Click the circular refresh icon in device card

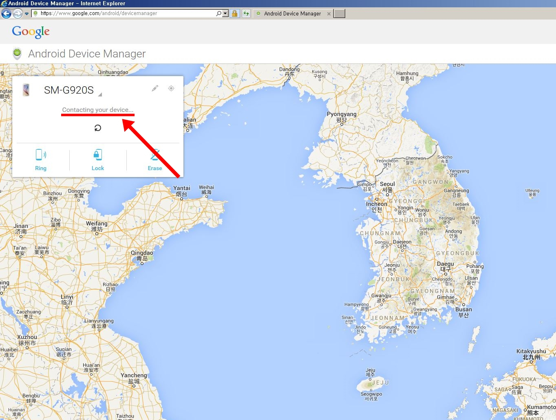(98, 128)
